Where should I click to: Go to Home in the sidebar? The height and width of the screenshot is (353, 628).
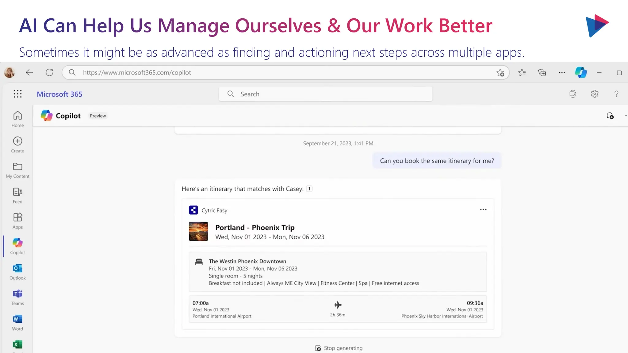(17, 119)
